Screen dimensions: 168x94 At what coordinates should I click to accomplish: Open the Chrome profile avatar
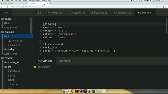(x=163, y=7)
